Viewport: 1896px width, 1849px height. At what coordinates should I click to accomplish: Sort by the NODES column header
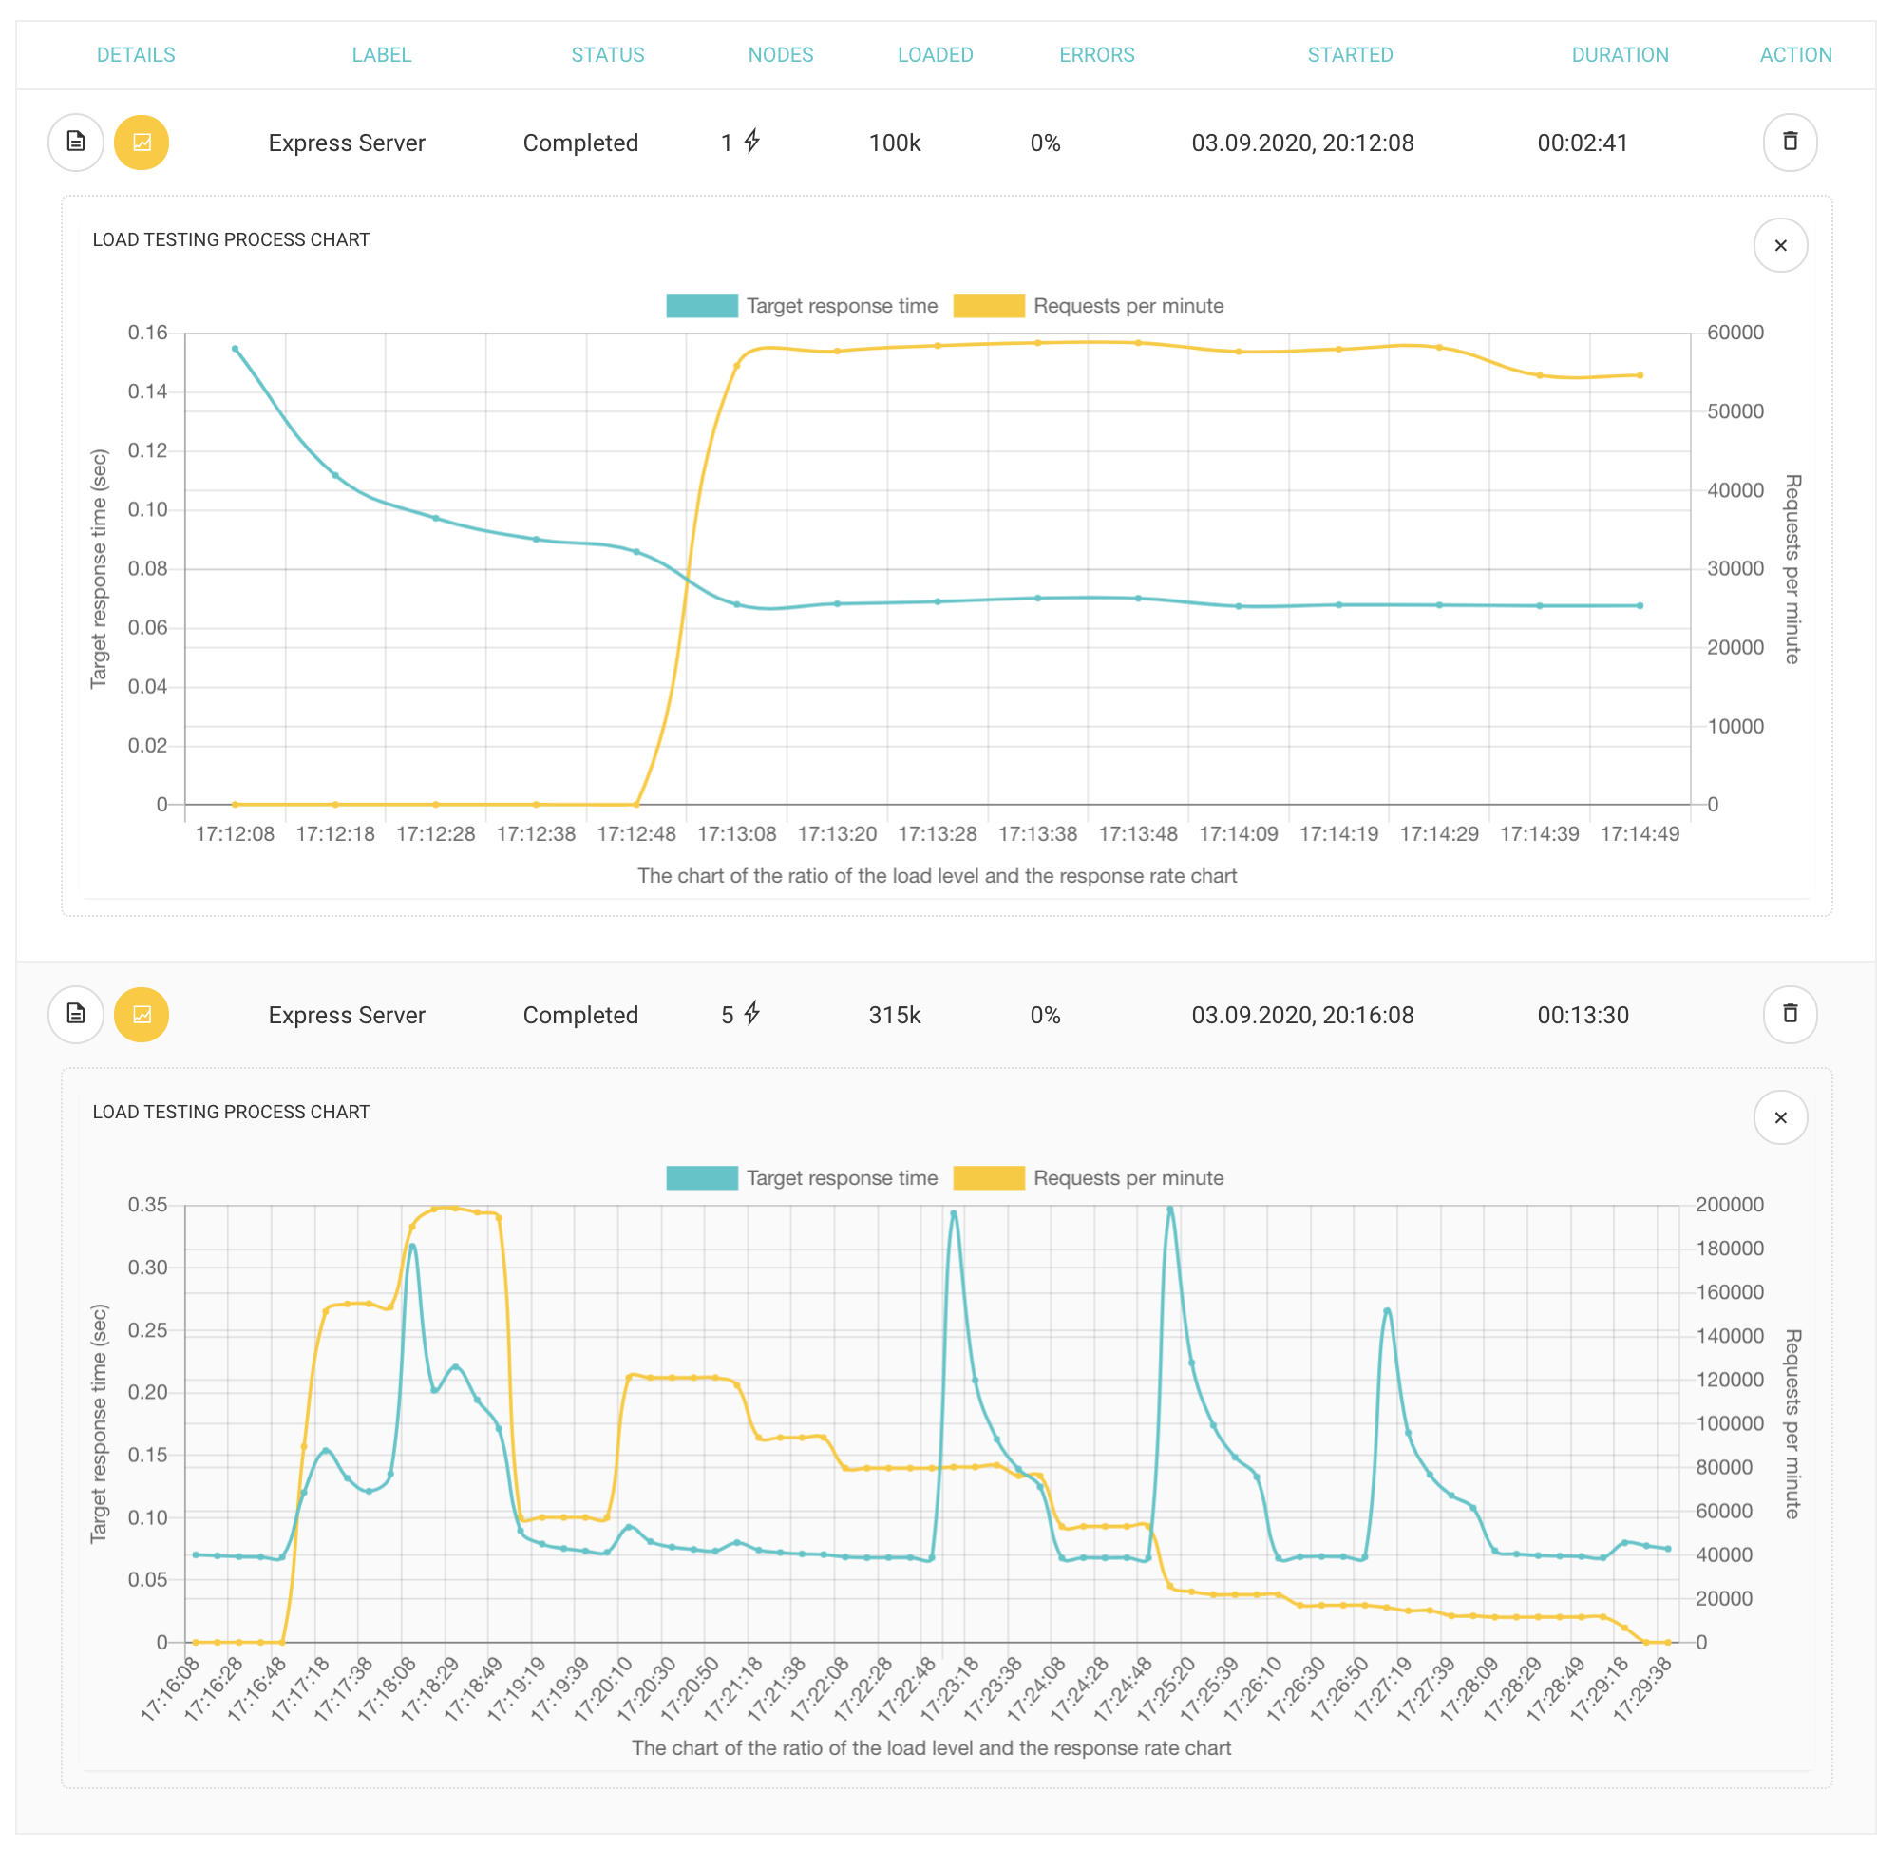(781, 55)
